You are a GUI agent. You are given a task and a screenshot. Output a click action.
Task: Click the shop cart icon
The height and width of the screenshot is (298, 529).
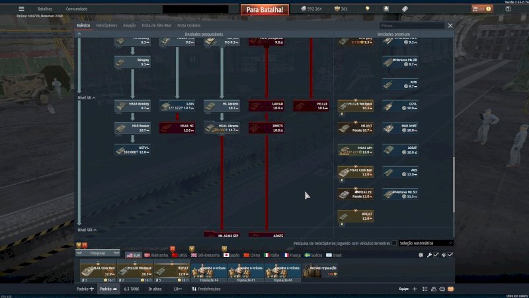click(475, 9)
